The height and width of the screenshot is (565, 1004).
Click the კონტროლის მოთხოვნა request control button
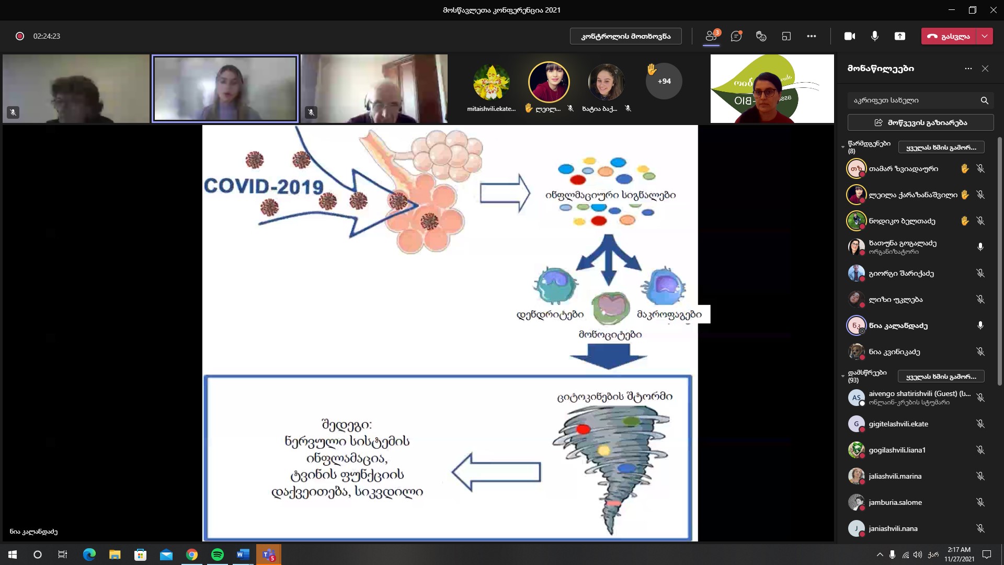tap(625, 36)
